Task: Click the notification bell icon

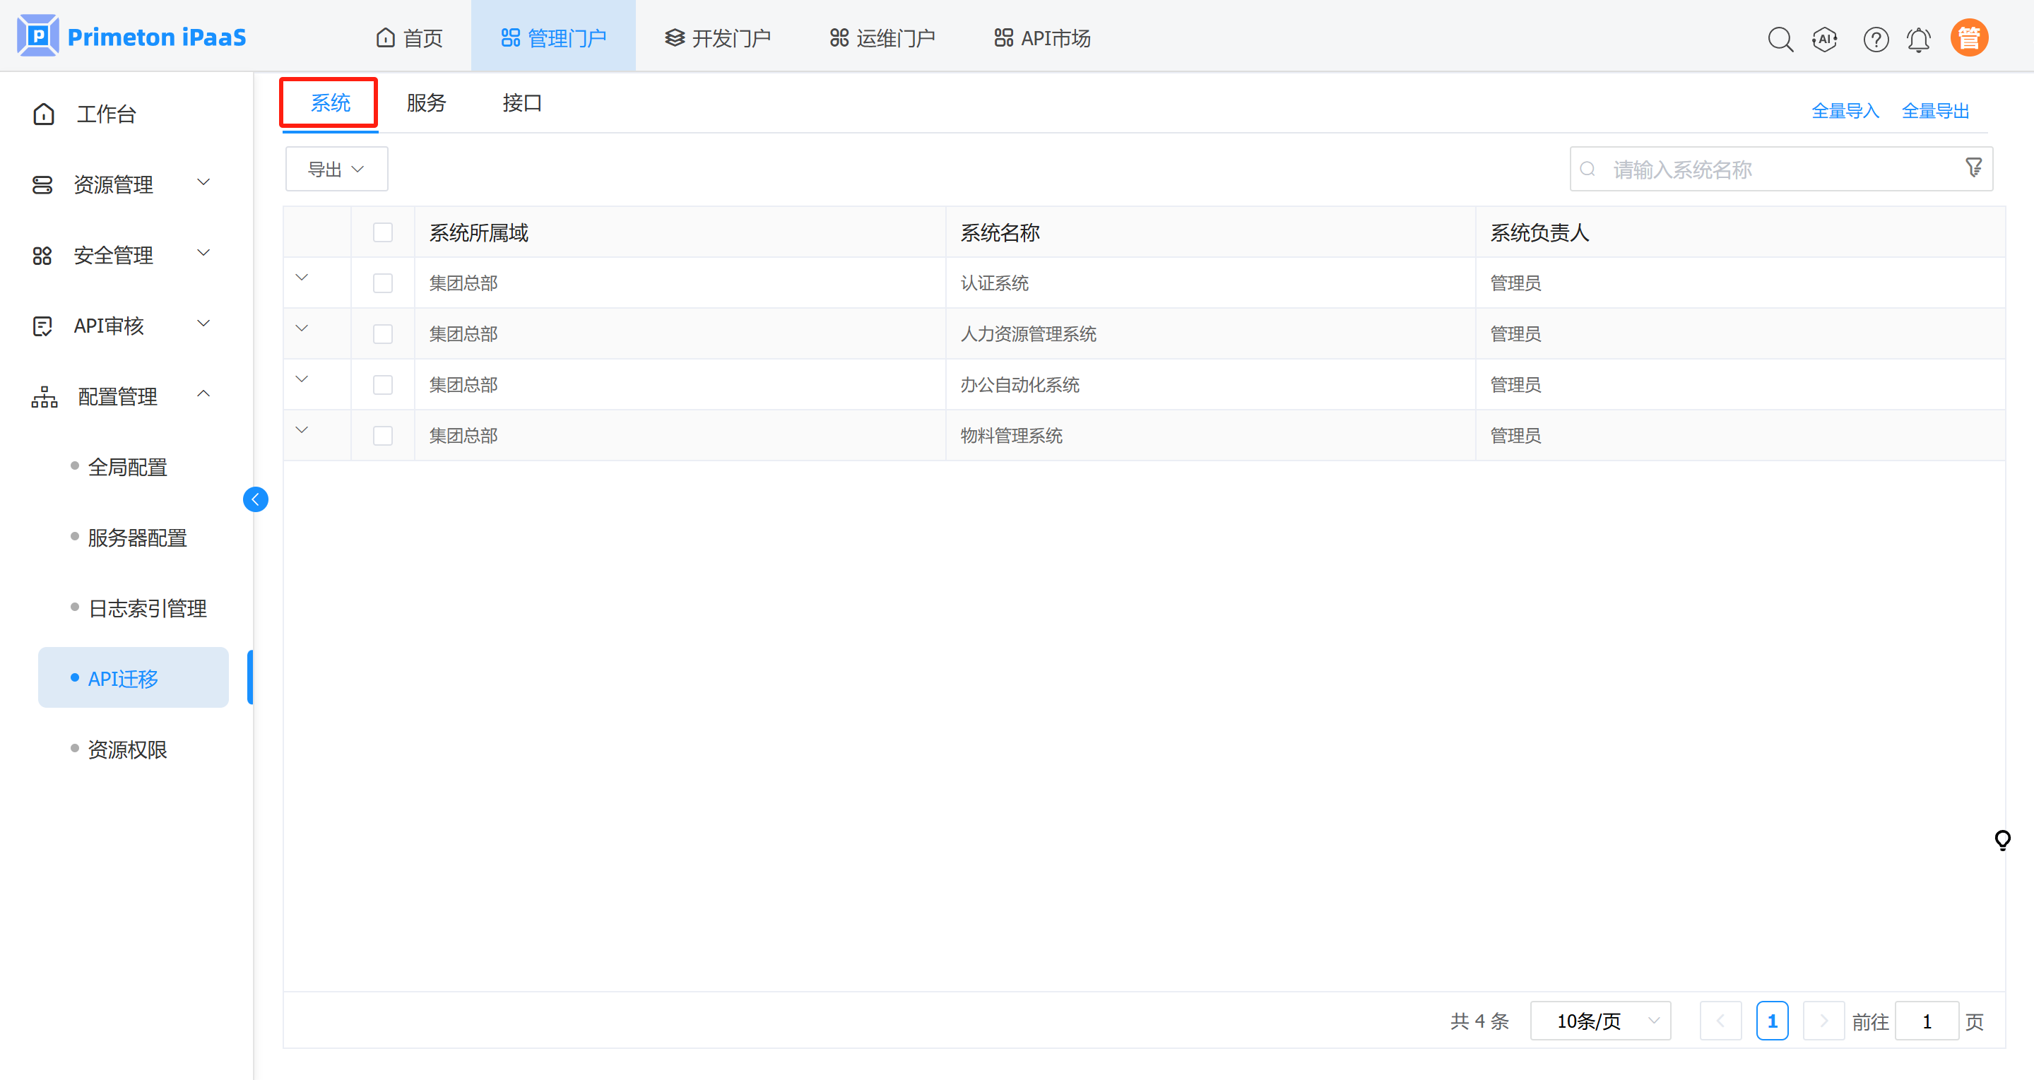Action: pos(1918,39)
